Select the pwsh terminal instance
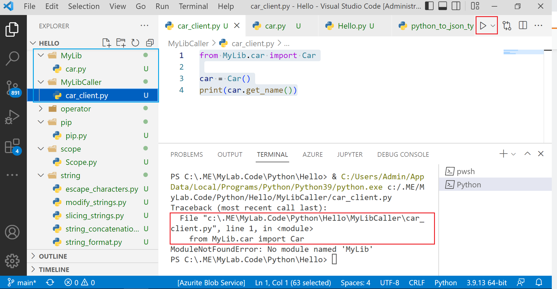The image size is (557, 289). pos(495,171)
